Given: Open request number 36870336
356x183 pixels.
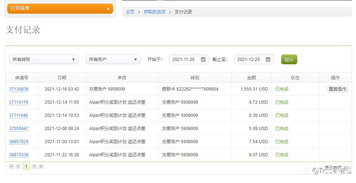Looking at the screenshot, I should (x=19, y=155).
